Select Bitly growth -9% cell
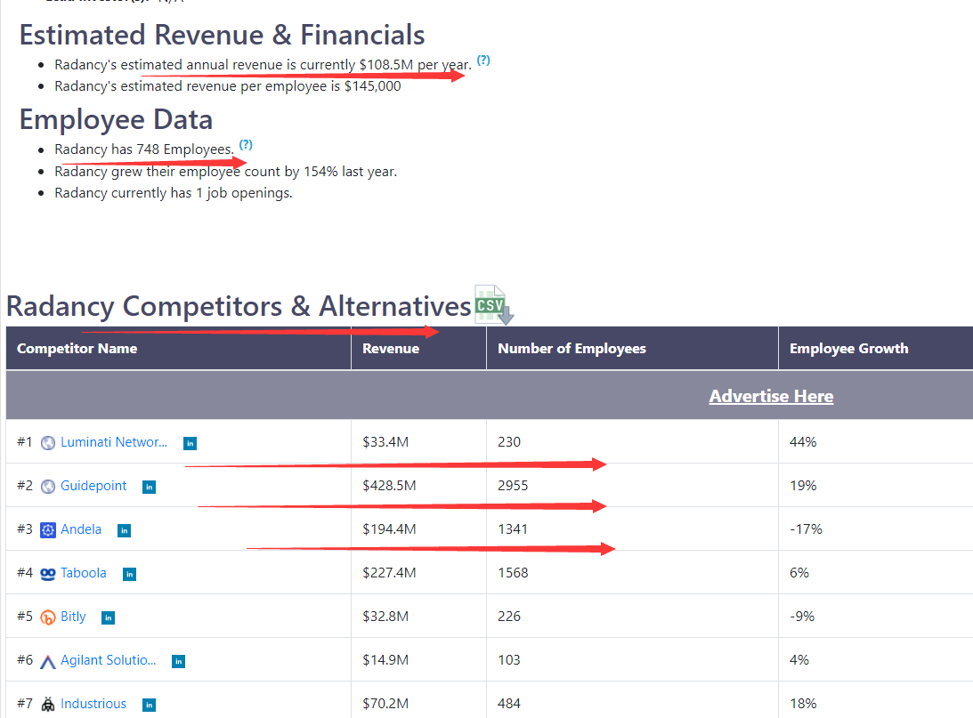The image size is (973, 718). click(876, 617)
